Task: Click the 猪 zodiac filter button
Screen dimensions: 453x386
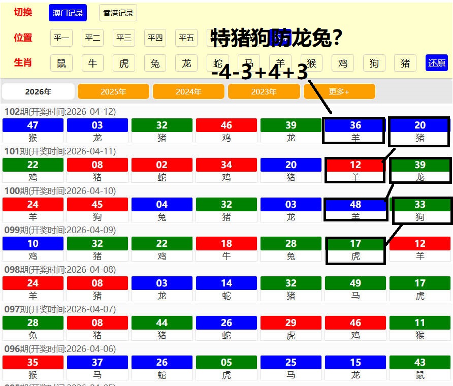Action: (405, 63)
